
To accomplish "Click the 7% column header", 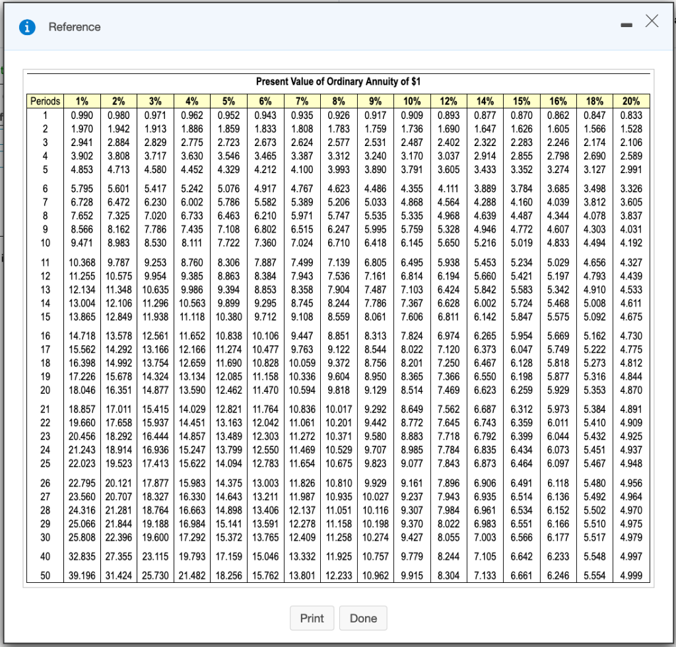I will coord(302,101).
